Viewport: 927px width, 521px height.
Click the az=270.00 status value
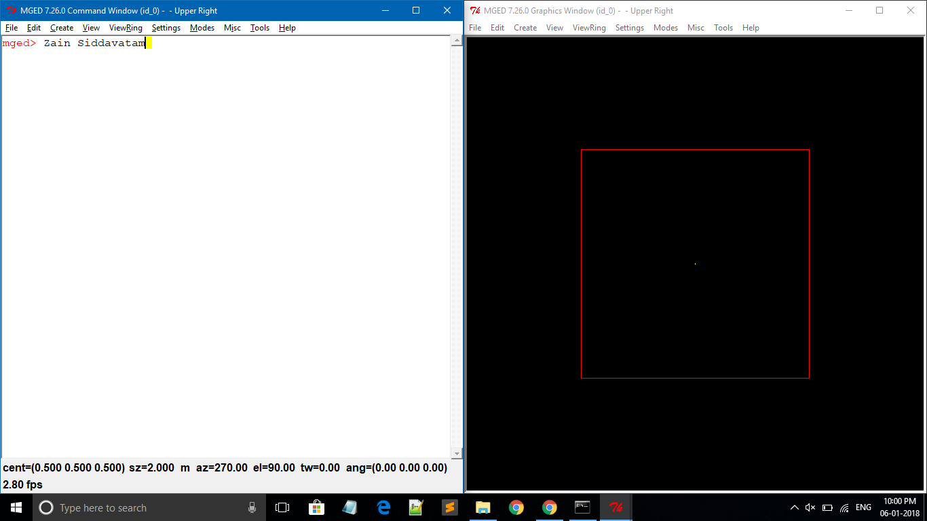[222, 467]
